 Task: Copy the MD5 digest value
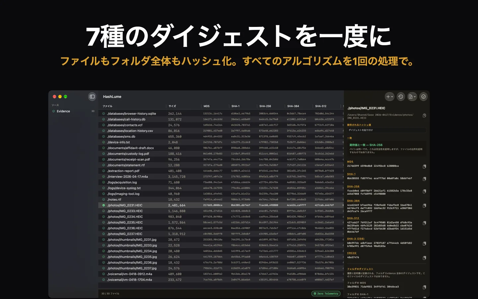click(x=424, y=166)
